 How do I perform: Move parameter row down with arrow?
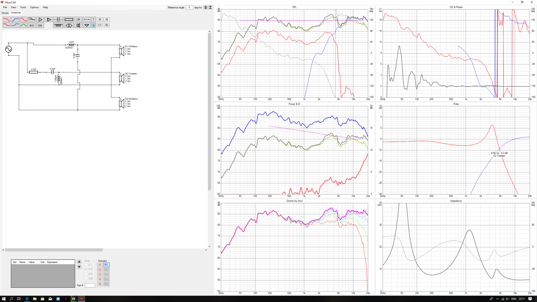click(79, 267)
